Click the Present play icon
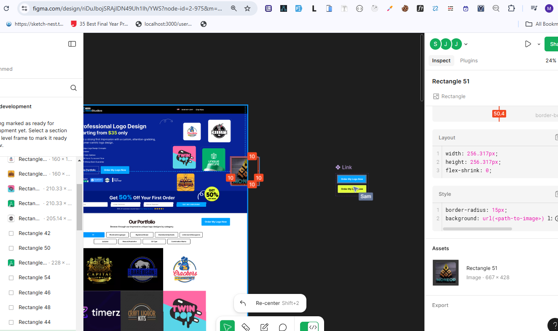558x331 pixels. 528,44
